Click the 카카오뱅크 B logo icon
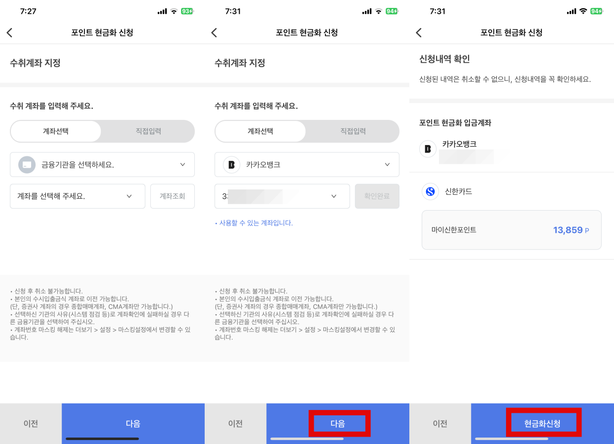Viewport: 614px width, 444px height. (427, 149)
